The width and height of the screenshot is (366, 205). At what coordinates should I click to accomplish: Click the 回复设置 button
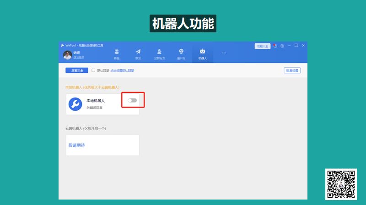click(292, 71)
